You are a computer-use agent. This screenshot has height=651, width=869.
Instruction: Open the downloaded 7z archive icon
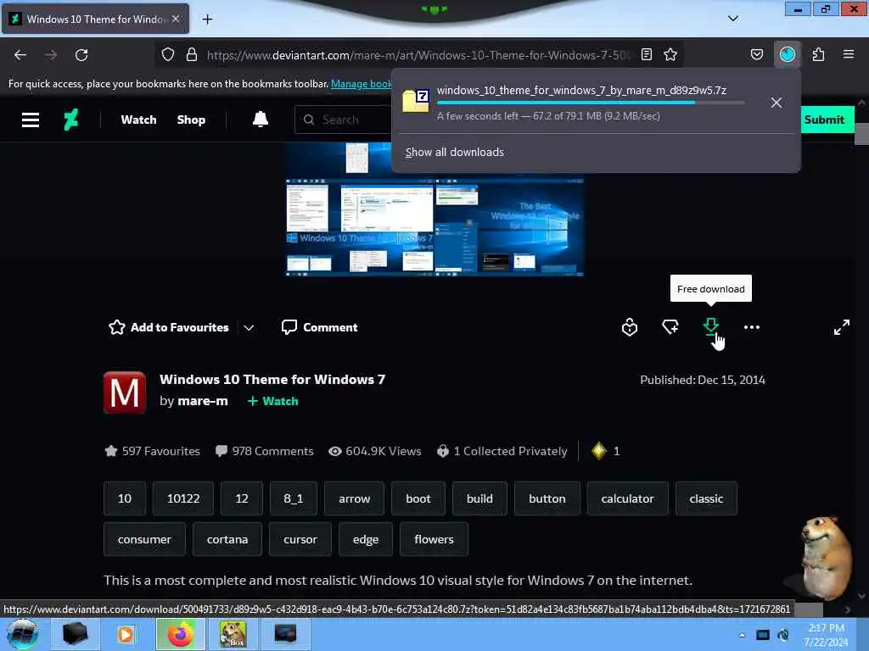416,101
